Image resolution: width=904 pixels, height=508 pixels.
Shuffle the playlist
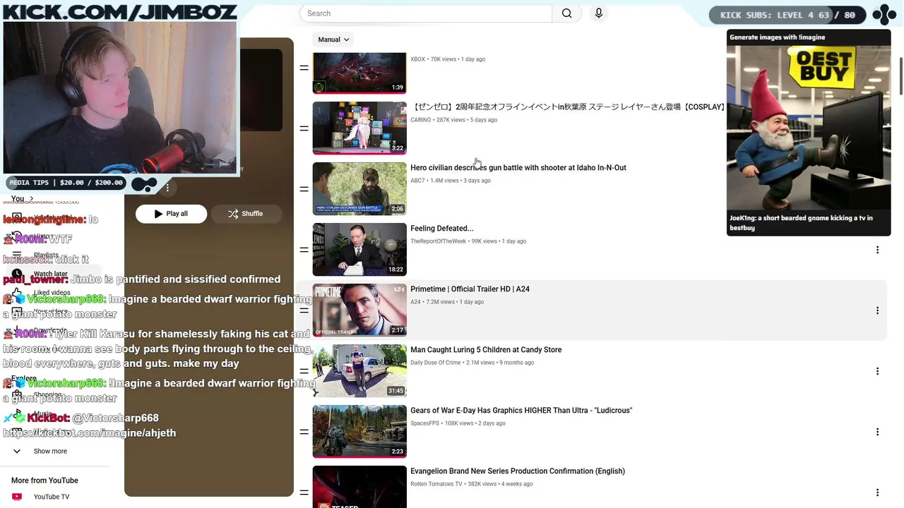point(245,214)
